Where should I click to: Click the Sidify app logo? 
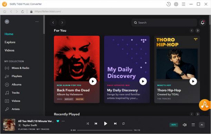tap(4, 4)
